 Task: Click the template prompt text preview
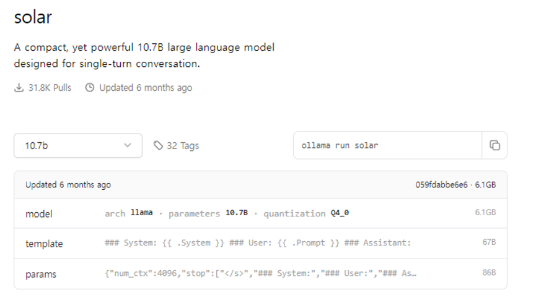click(258, 243)
